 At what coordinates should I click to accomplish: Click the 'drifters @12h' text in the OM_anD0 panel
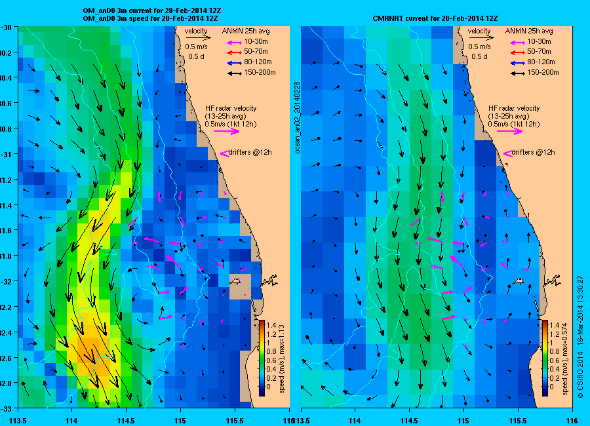coord(250,153)
